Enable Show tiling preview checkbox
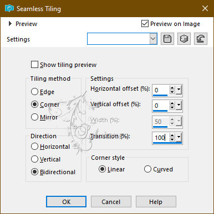The height and width of the screenshot is (214, 214). click(34, 65)
